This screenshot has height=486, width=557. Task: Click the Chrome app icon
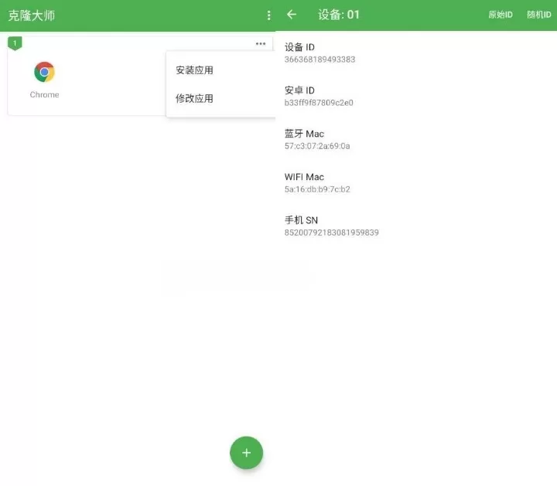click(x=44, y=72)
